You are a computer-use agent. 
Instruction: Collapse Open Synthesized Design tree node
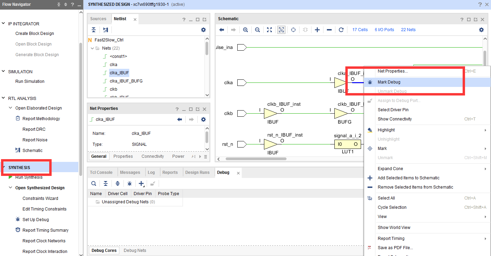(10, 188)
